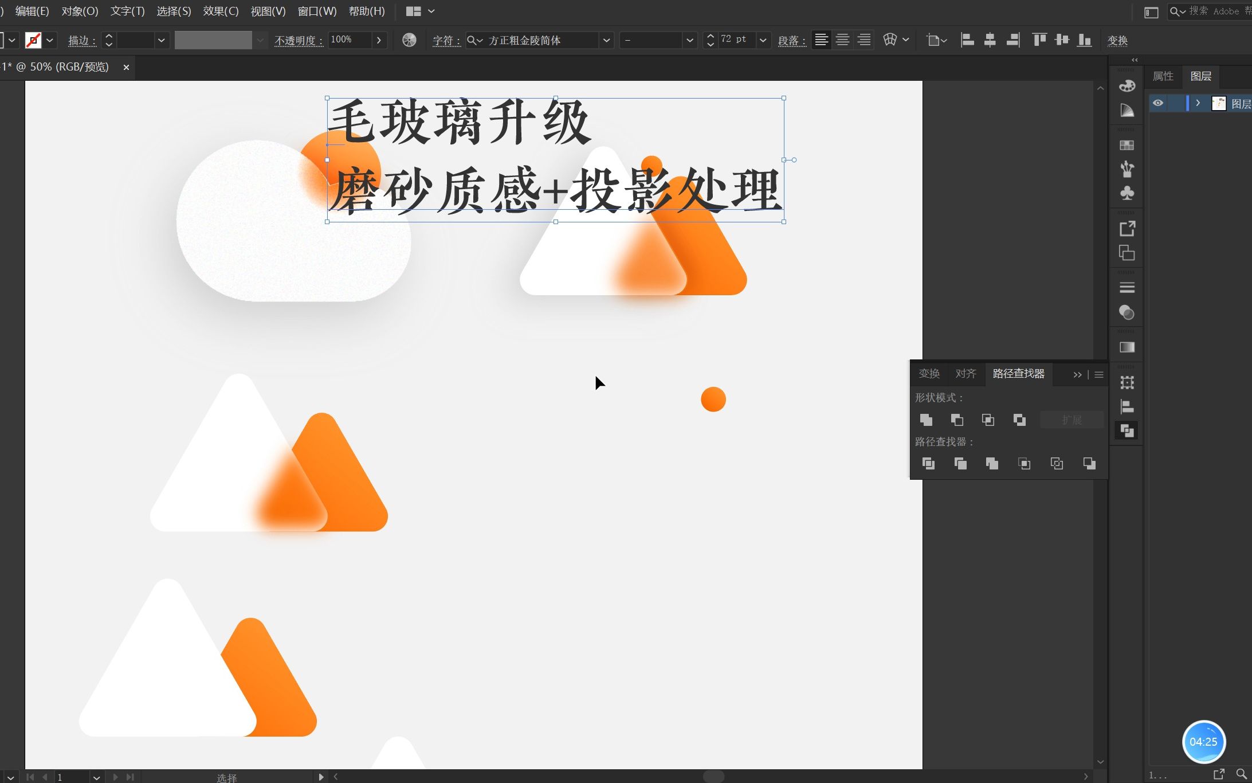Apply the Divide pathfinder operation
The width and height of the screenshot is (1252, 783).
coord(928,463)
